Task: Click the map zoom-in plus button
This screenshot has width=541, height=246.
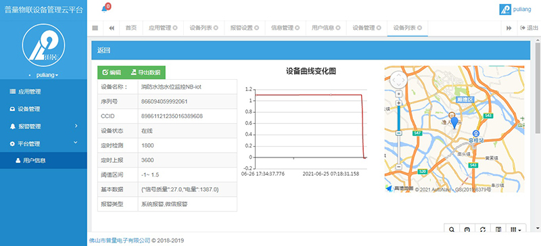Action: [398, 103]
